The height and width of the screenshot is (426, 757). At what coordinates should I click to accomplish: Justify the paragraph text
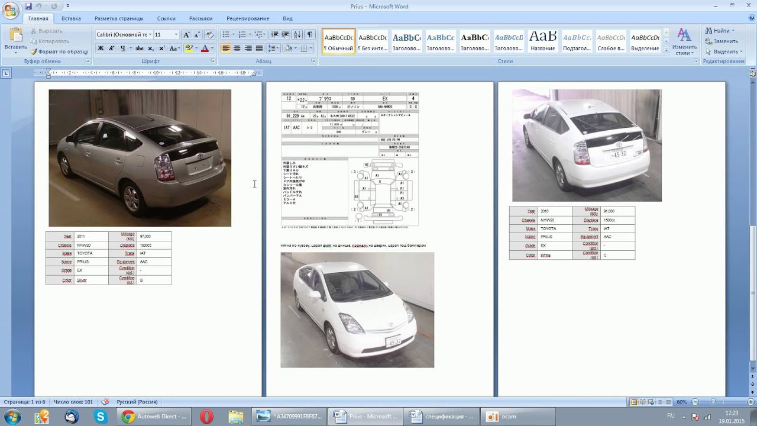pyautogui.click(x=259, y=49)
